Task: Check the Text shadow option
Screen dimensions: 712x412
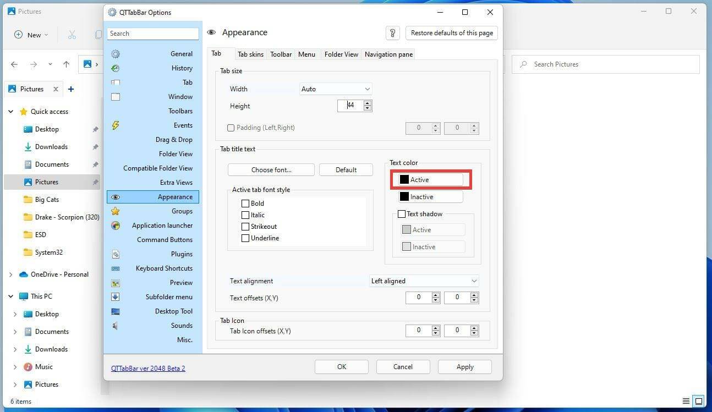Action: [402, 214]
